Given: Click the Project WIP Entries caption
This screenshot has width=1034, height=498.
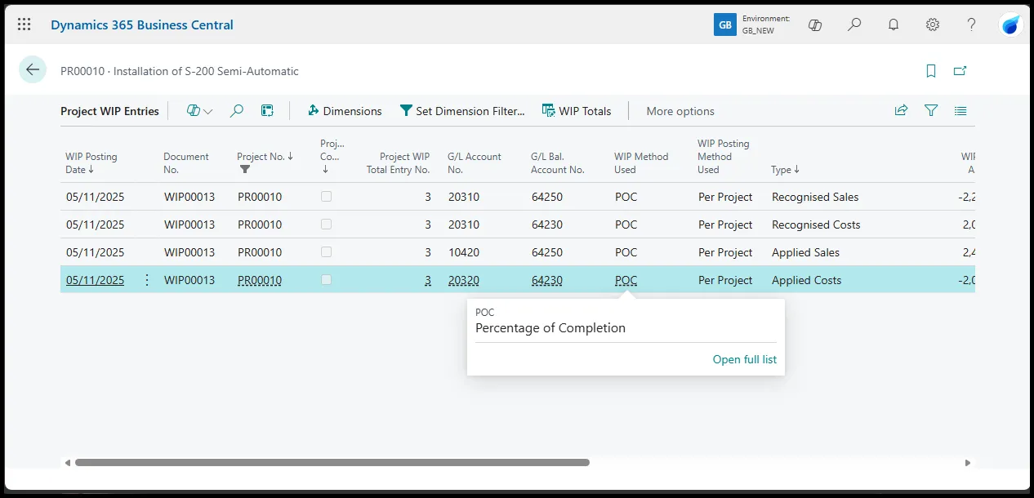Looking at the screenshot, I should [109, 111].
